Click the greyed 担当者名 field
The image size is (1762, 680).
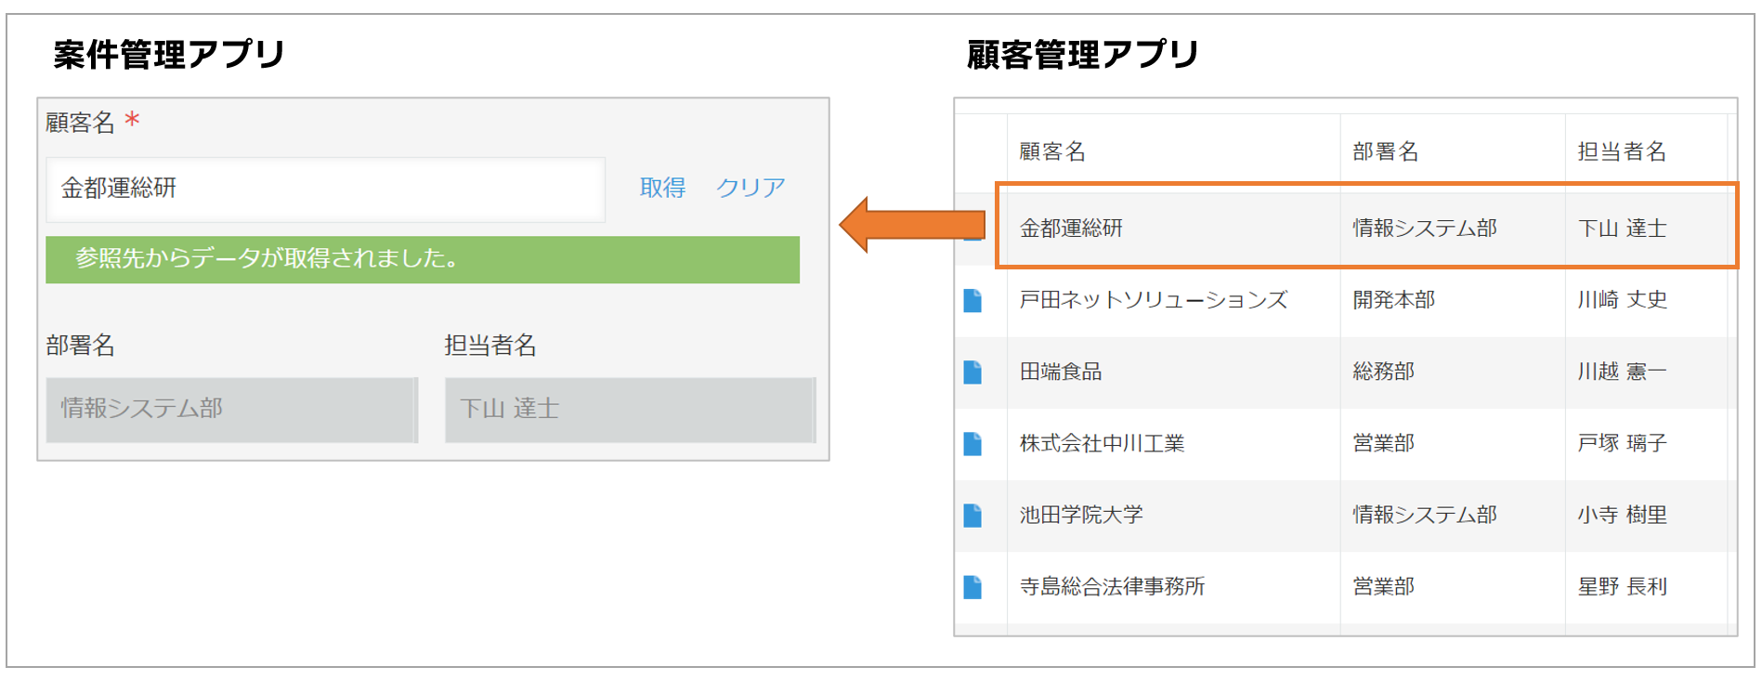(x=630, y=410)
